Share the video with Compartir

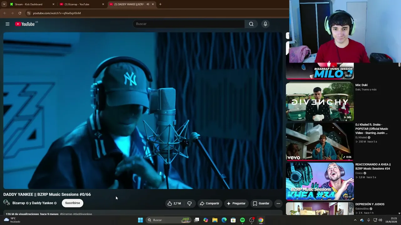pos(209,203)
